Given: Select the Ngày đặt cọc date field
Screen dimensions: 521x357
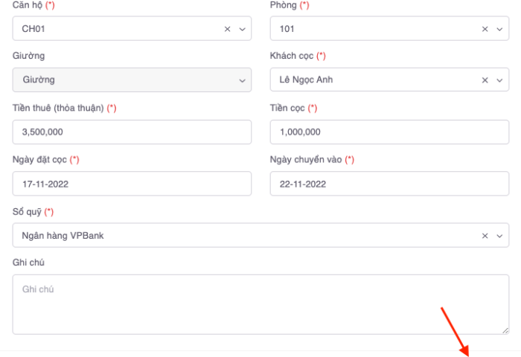Looking at the screenshot, I should point(132,184).
